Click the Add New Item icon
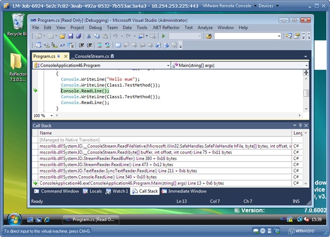The height and width of the screenshot is (237, 330). (x=51, y=36)
